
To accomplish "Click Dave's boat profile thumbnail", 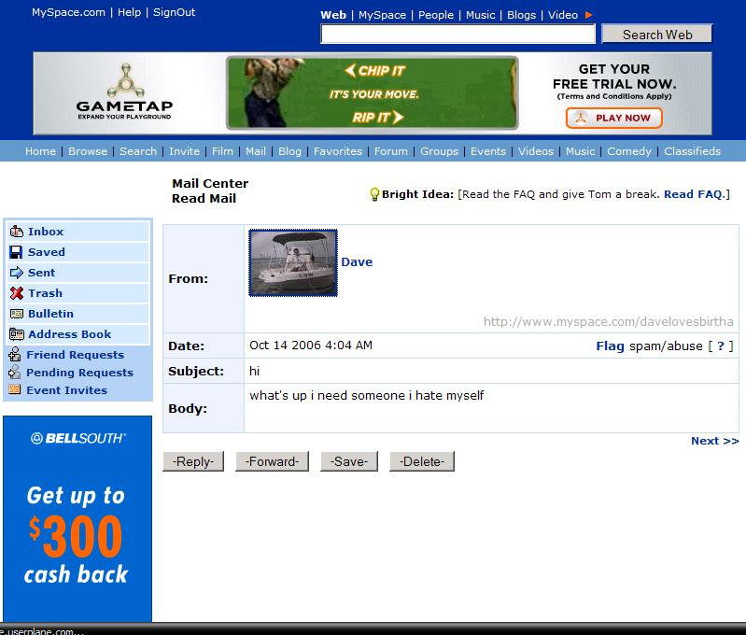I will (x=293, y=262).
